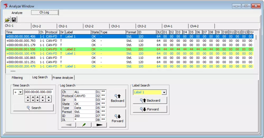Click the open folder icon in toolbar
Viewport: 264px width, 138px height.
coord(7,20)
